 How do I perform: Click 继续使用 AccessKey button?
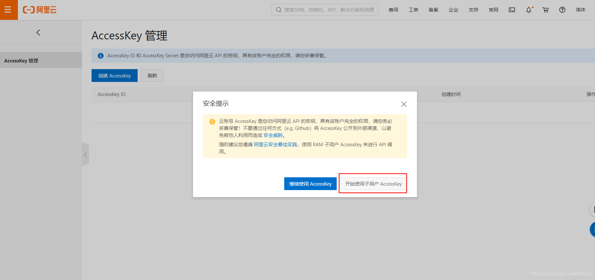point(310,184)
